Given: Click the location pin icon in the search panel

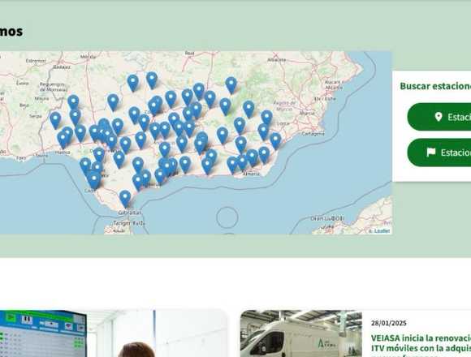Looking at the screenshot, I should [x=439, y=117].
